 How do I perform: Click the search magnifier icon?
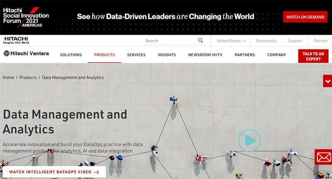point(200,41)
